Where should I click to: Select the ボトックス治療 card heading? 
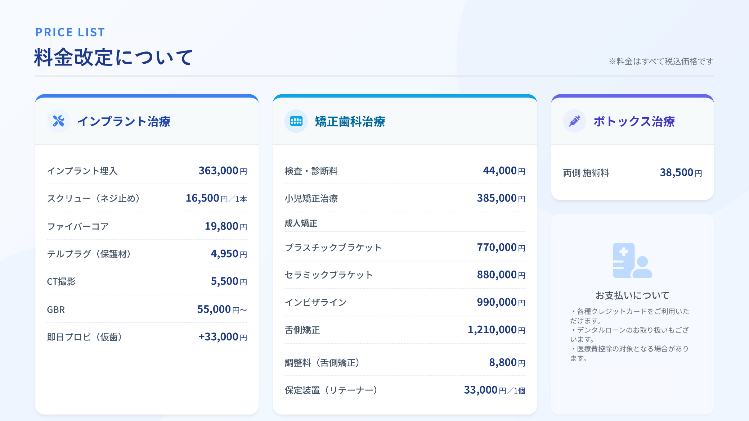(634, 122)
